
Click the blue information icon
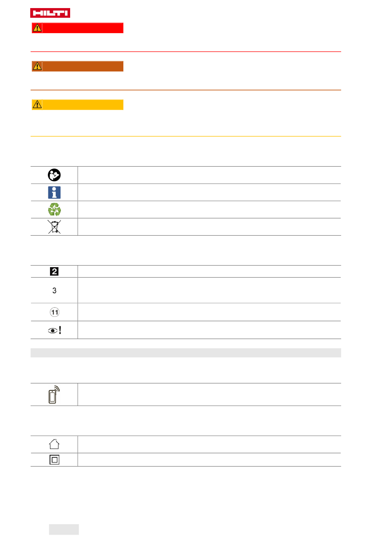[54, 192]
